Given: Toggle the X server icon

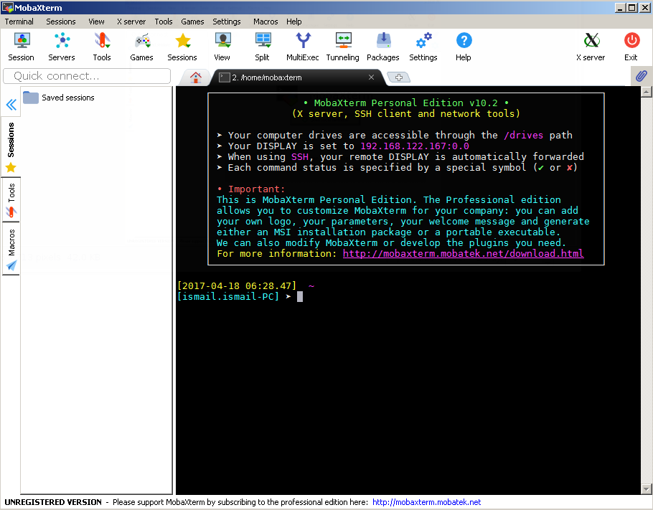Looking at the screenshot, I should (x=591, y=47).
